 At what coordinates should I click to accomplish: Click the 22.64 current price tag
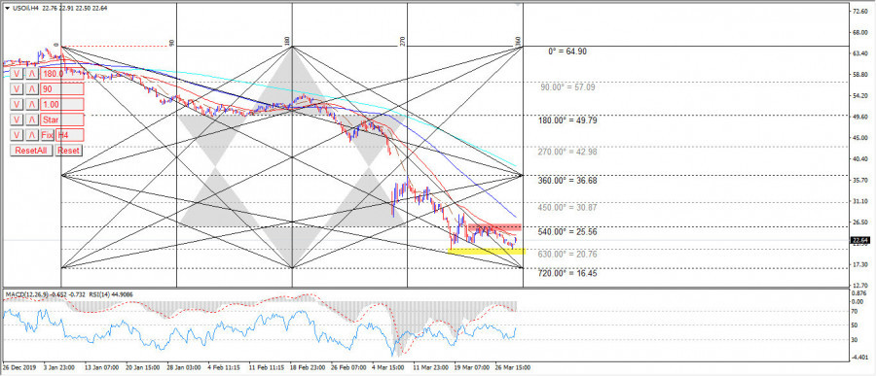point(858,240)
